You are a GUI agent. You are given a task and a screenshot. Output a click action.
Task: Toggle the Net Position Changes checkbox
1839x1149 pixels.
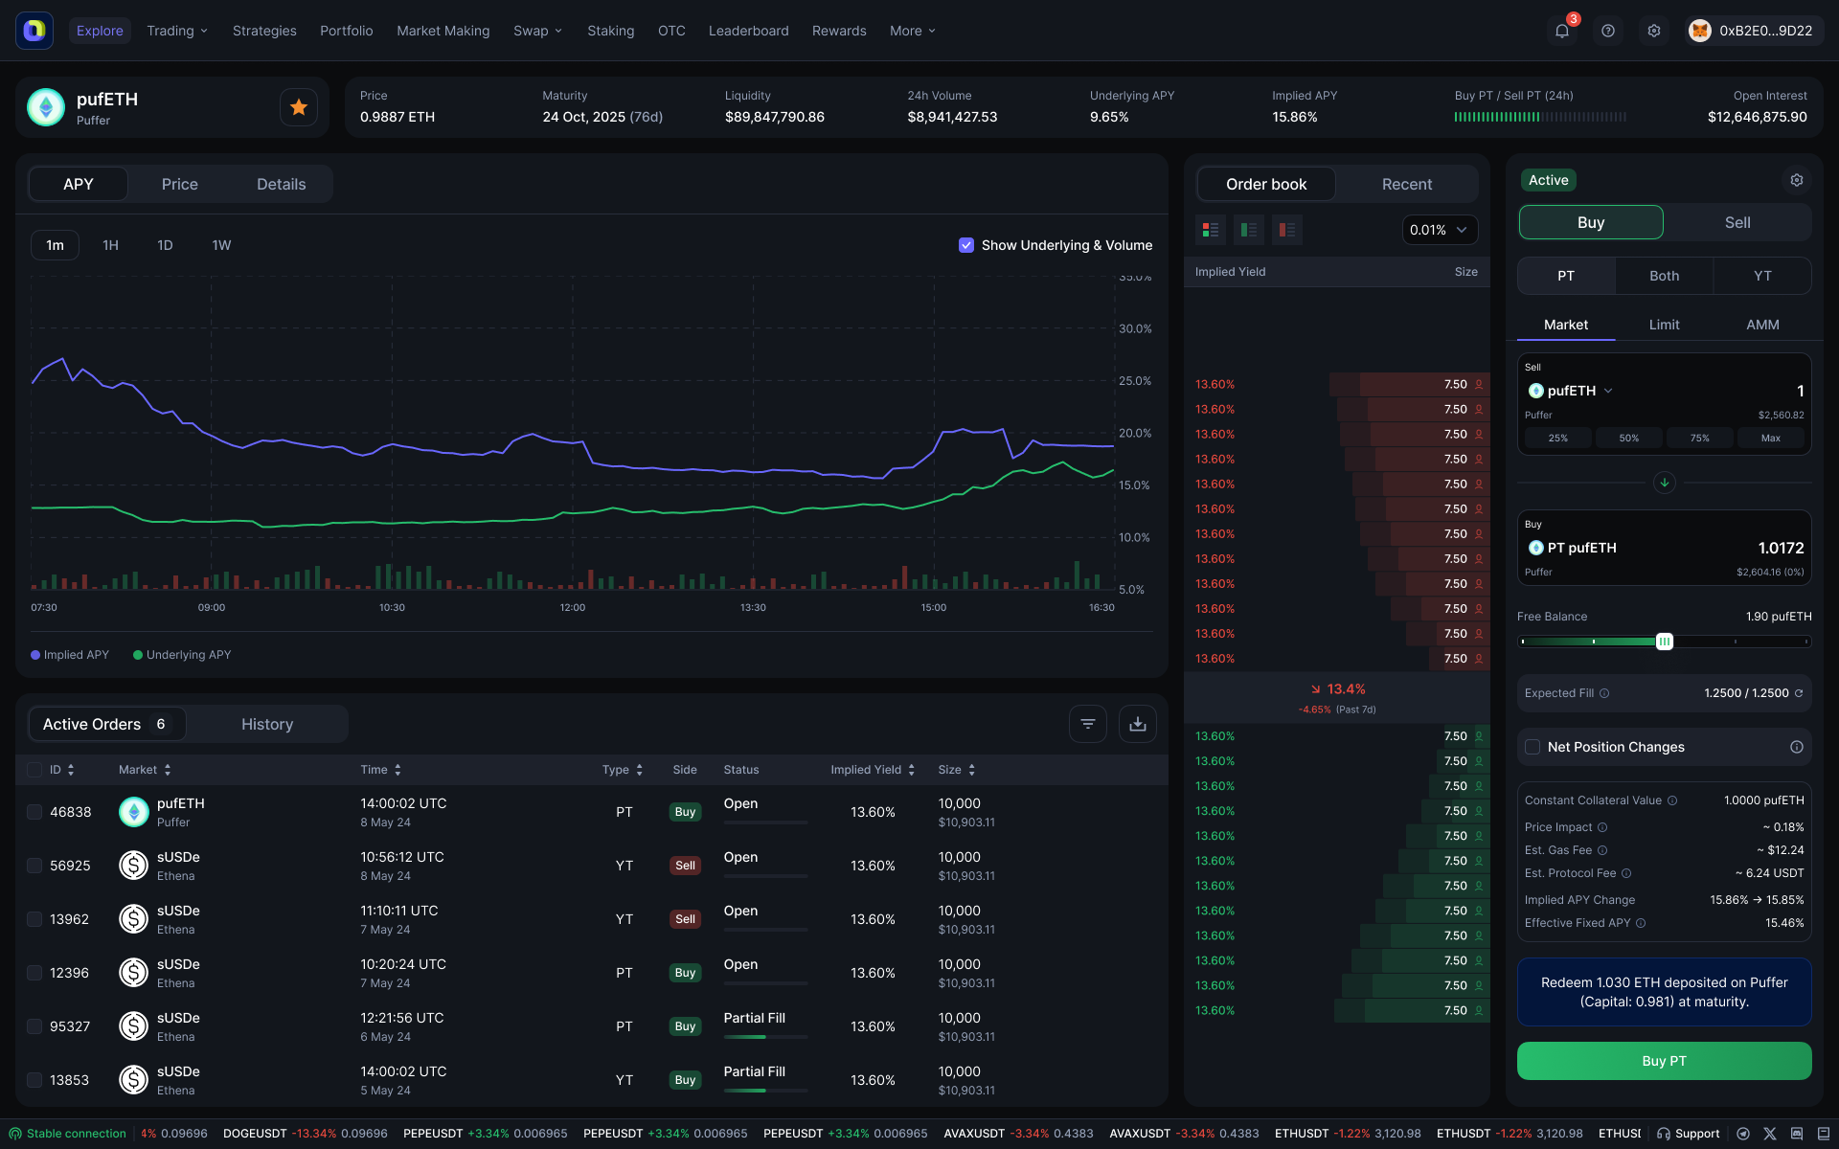[x=1532, y=747]
